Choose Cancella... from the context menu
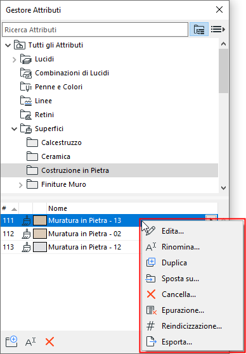Screen dimensions: 246x354 192,294
